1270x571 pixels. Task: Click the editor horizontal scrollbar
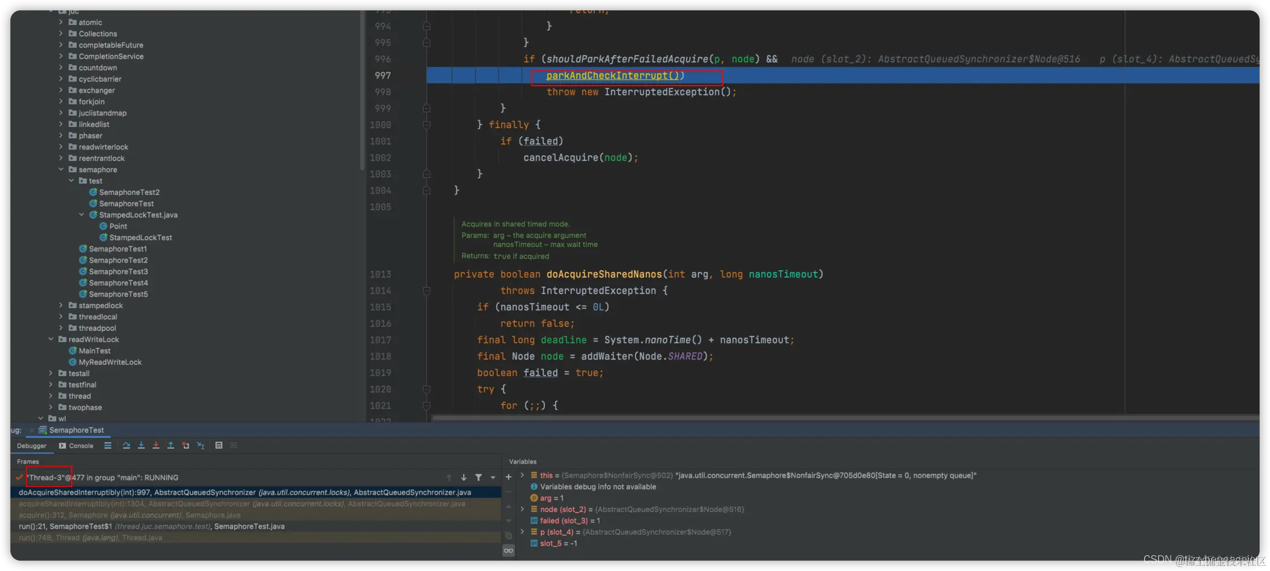pyautogui.click(x=845, y=418)
